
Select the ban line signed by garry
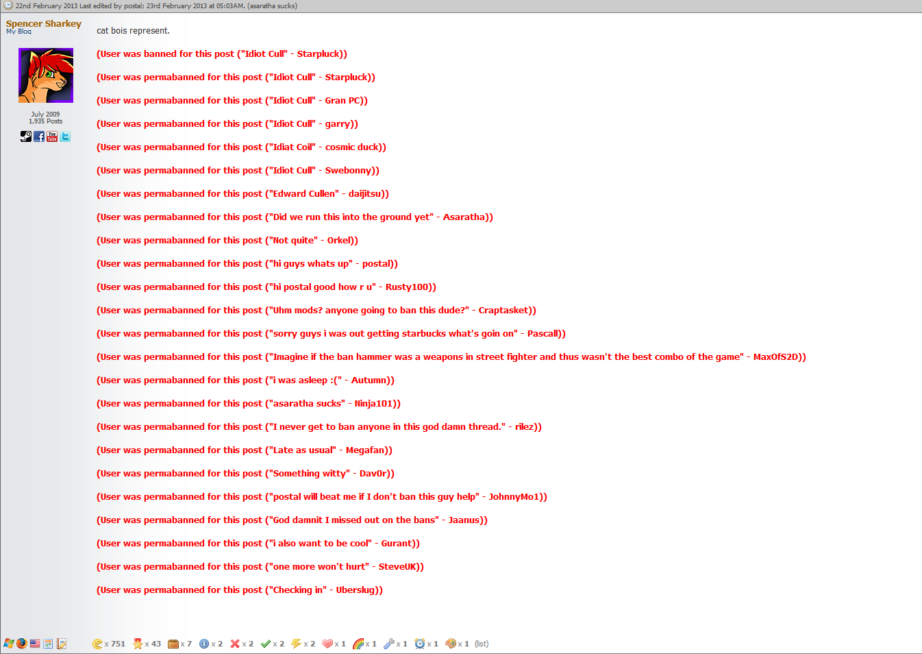(227, 124)
